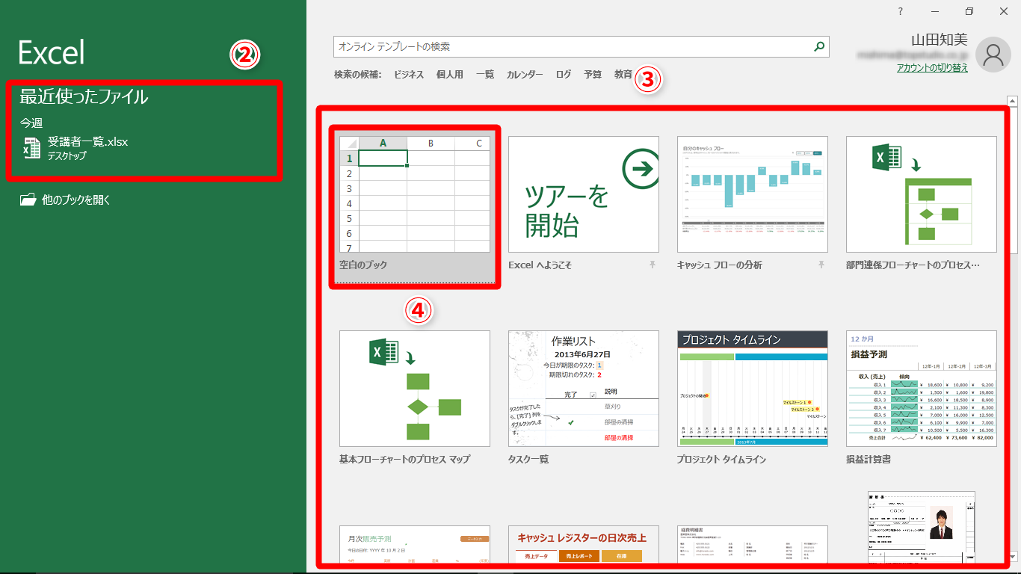Viewport: 1021px width, 574px height.
Task: Search suggested category 個人用
Action: point(450,75)
